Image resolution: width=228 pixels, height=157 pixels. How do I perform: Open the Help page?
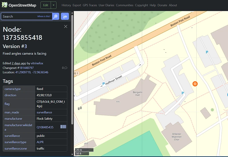[153, 5]
